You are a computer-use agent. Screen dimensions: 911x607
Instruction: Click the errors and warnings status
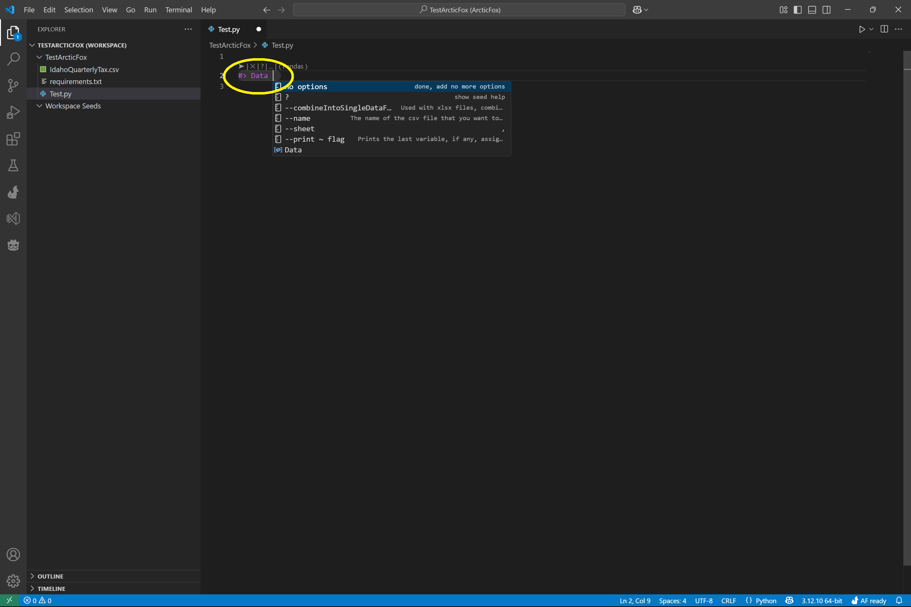click(38, 600)
